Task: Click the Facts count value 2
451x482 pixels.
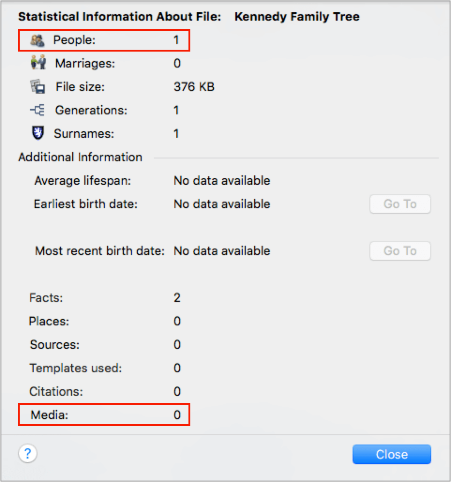Action: 177,297
